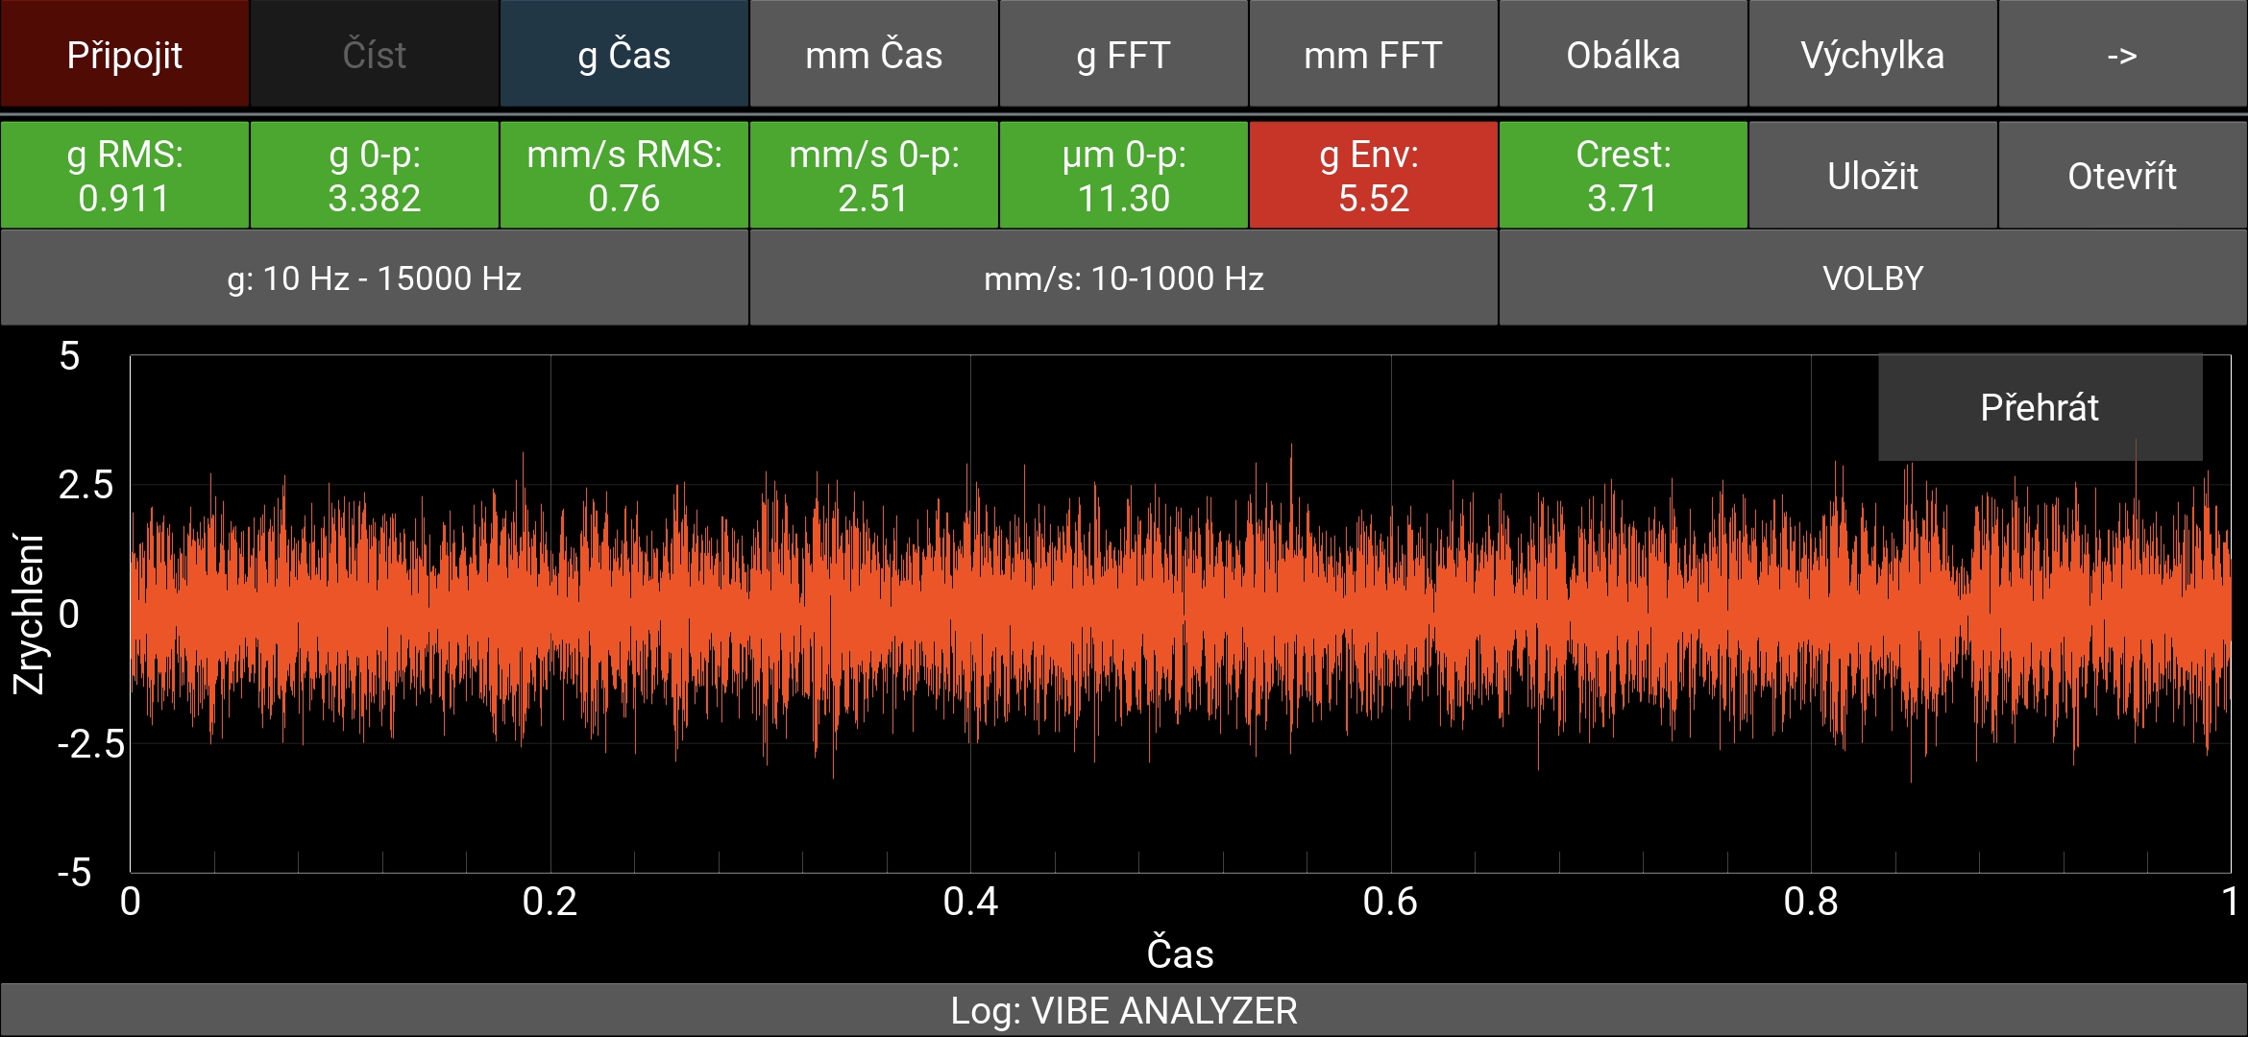Open the mm FFT spectrum view

click(x=1374, y=55)
